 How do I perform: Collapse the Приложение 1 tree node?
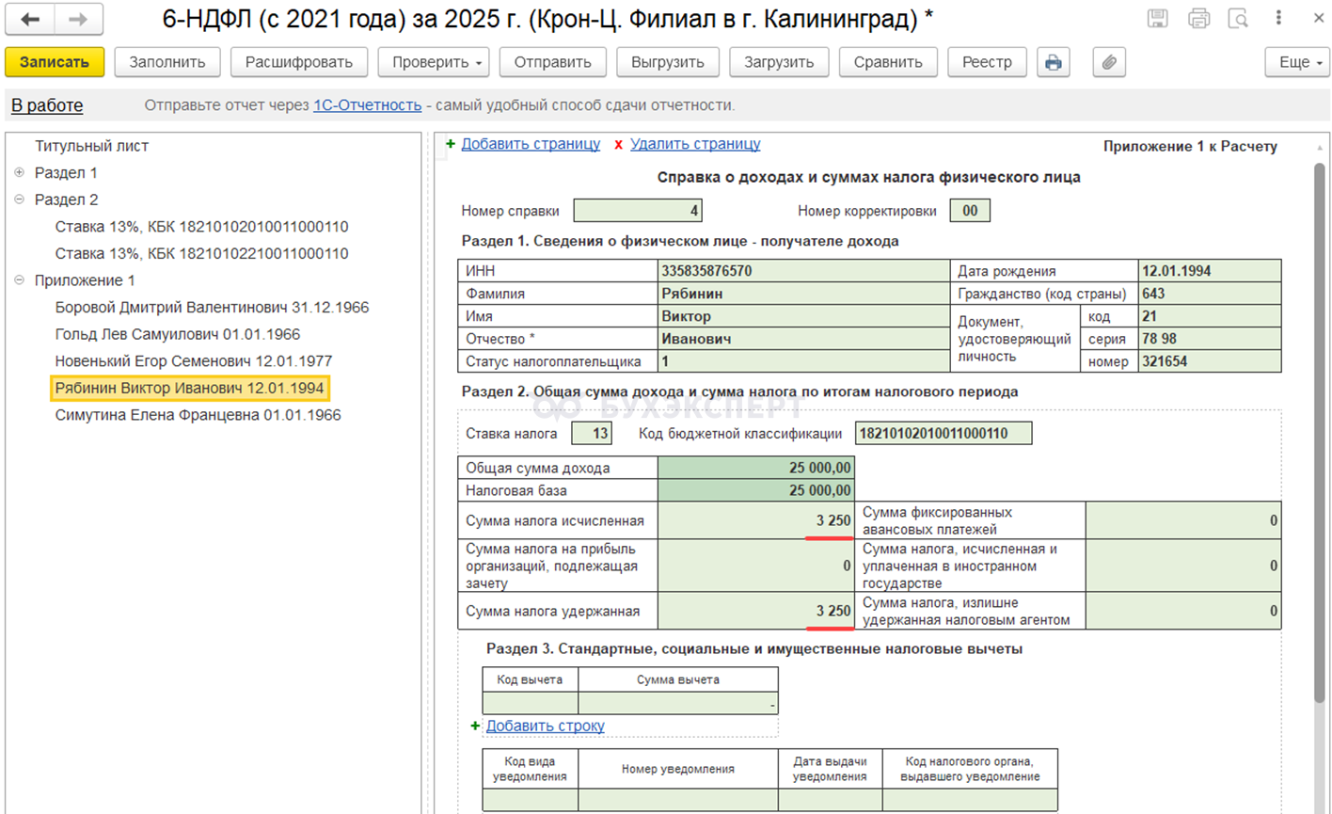[19, 280]
